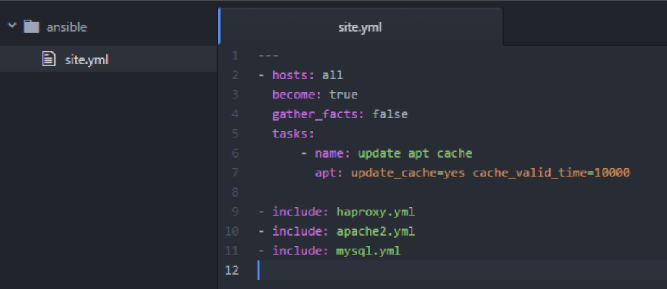The image size is (667, 289).
Task: Switch to the site.yml editor tab
Action: [x=360, y=27]
